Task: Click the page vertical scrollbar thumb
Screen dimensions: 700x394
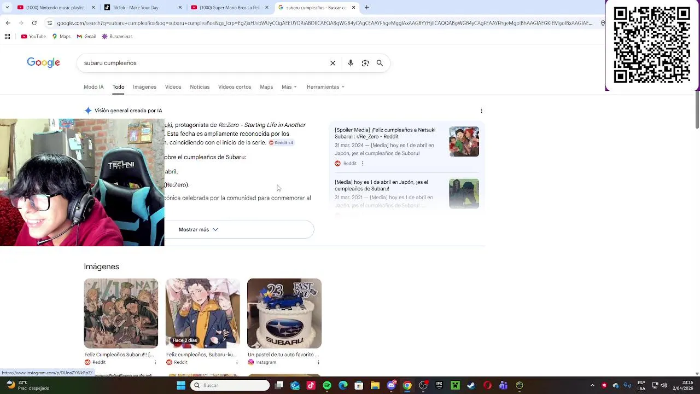Action: pyautogui.click(x=697, y=109)
